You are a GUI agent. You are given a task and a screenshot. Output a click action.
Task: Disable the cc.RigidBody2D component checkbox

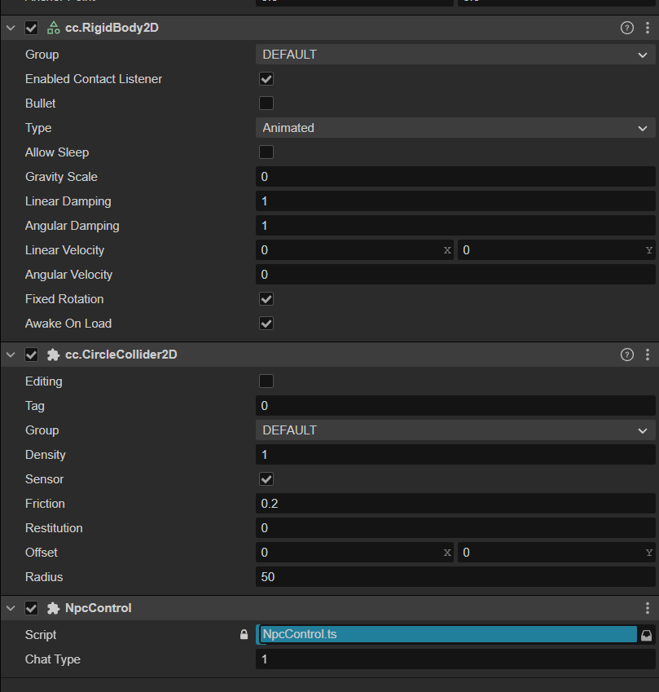coord(32,28)
